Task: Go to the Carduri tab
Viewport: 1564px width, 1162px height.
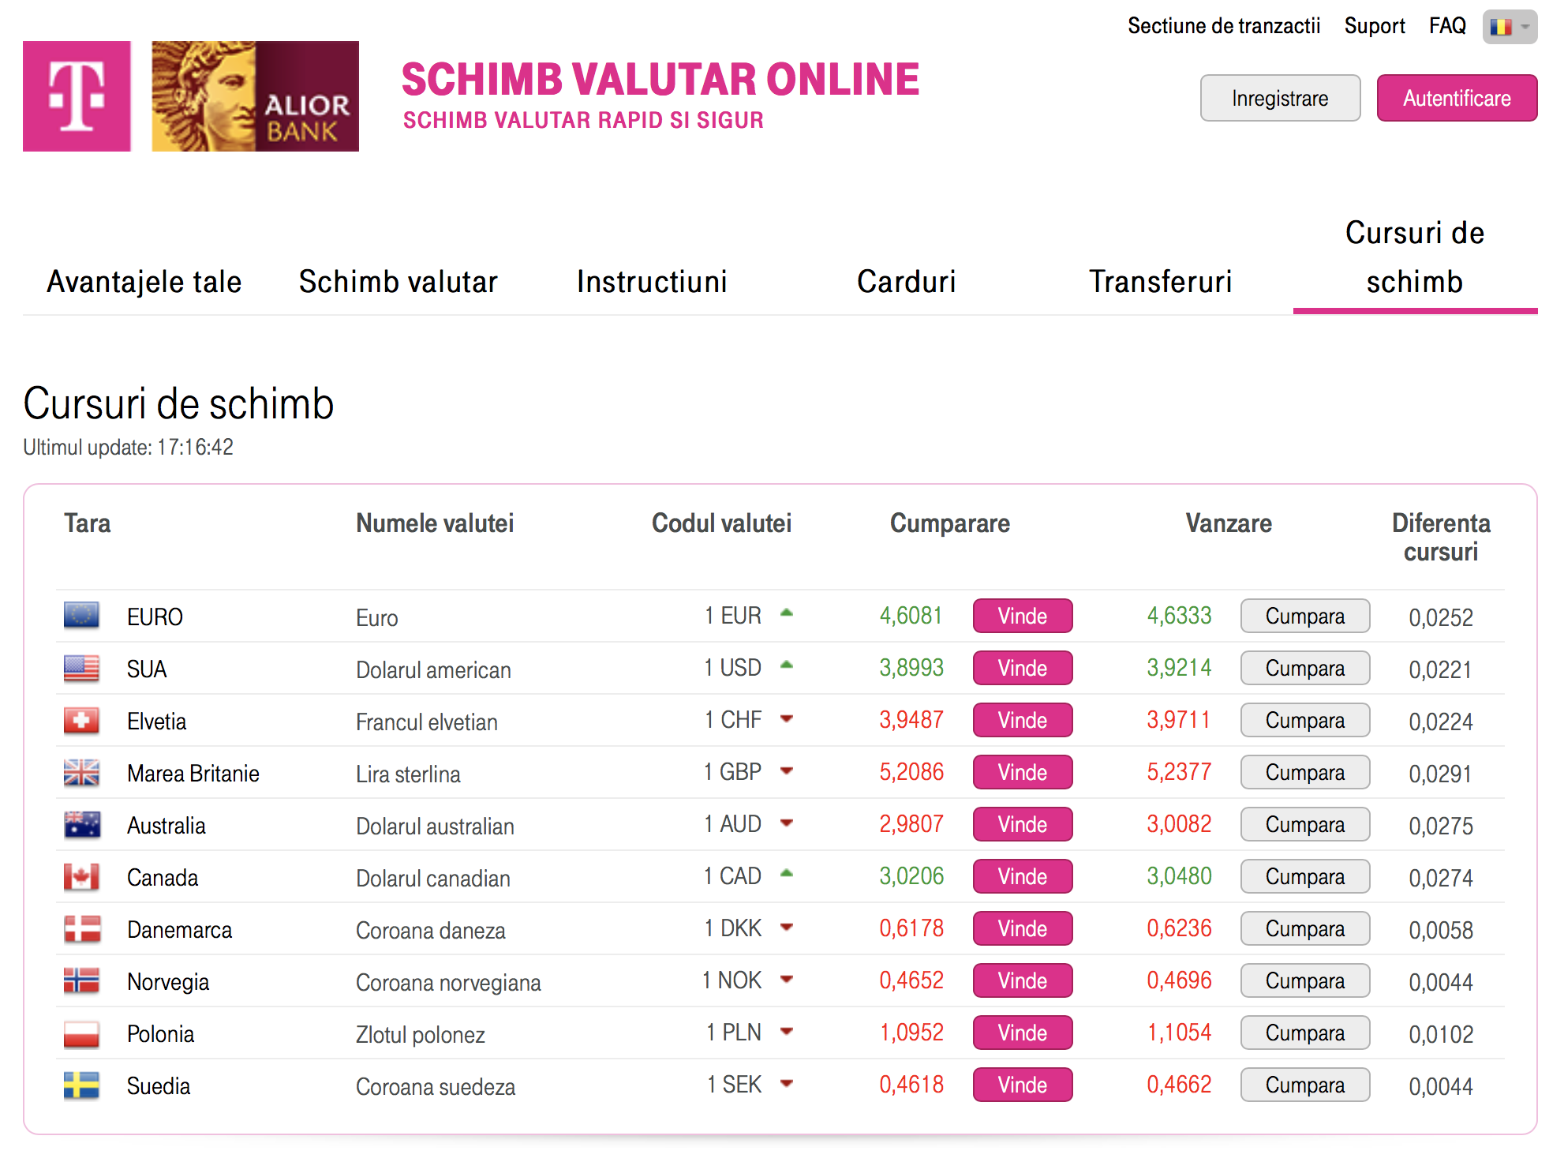Action: pyautogui.click(x=906, y=282)
